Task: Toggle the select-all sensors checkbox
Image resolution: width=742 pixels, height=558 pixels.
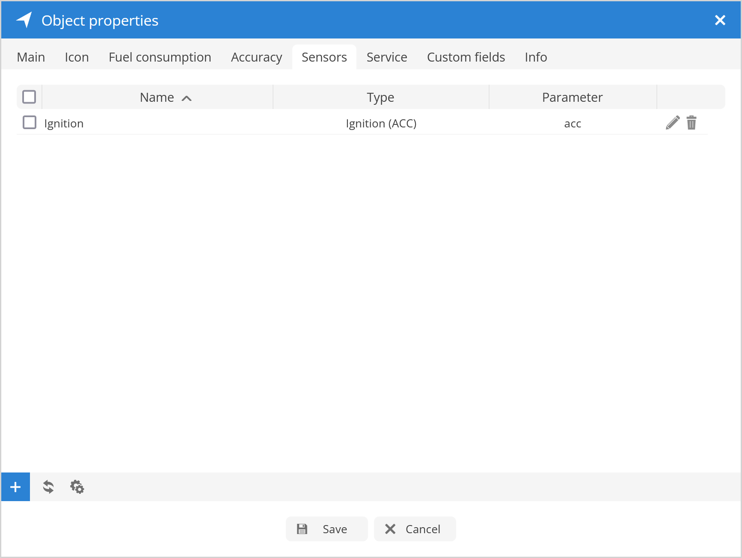Action: coord(29,97)
